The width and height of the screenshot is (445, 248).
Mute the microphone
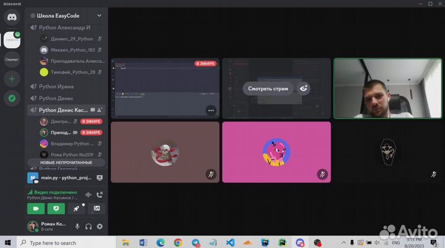click(x=77, y=226)
